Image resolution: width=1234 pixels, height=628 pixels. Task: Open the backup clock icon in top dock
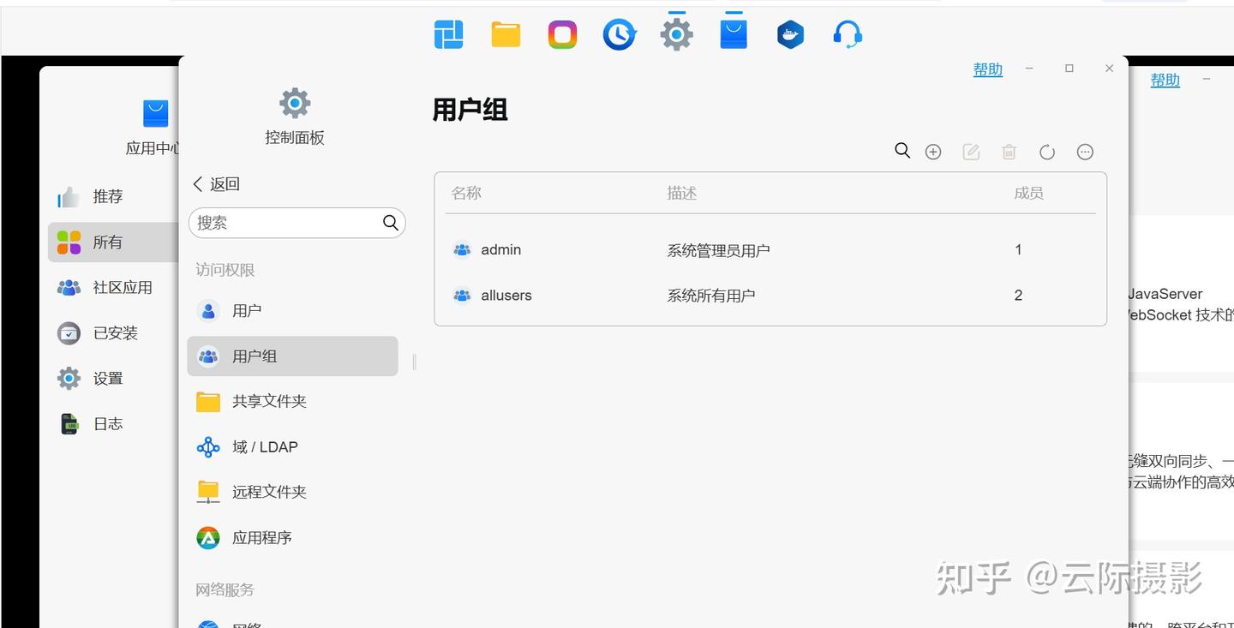pos(620,35)
